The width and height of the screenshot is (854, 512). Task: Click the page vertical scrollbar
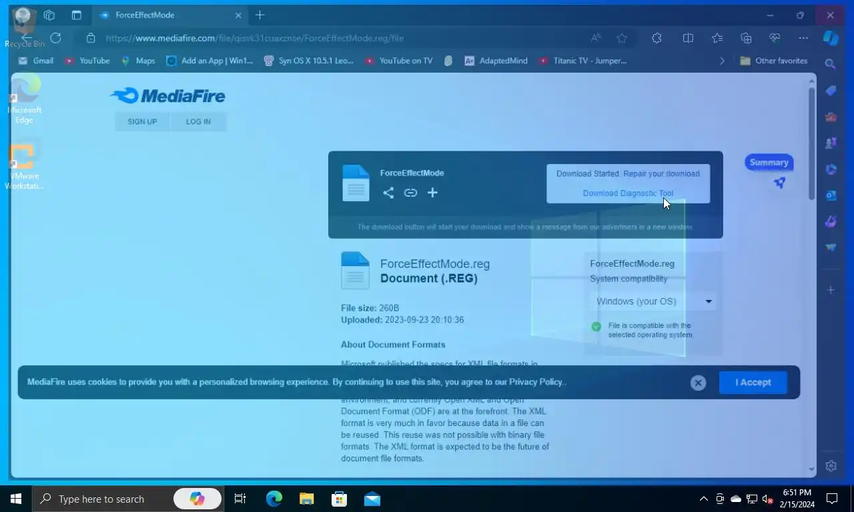tap(812, 144)
